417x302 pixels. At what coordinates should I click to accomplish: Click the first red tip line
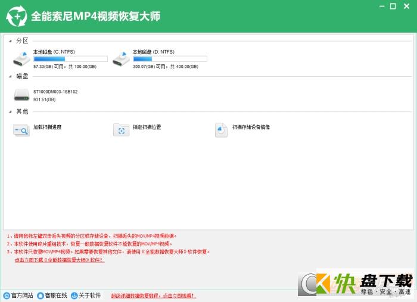pos(92,236)
